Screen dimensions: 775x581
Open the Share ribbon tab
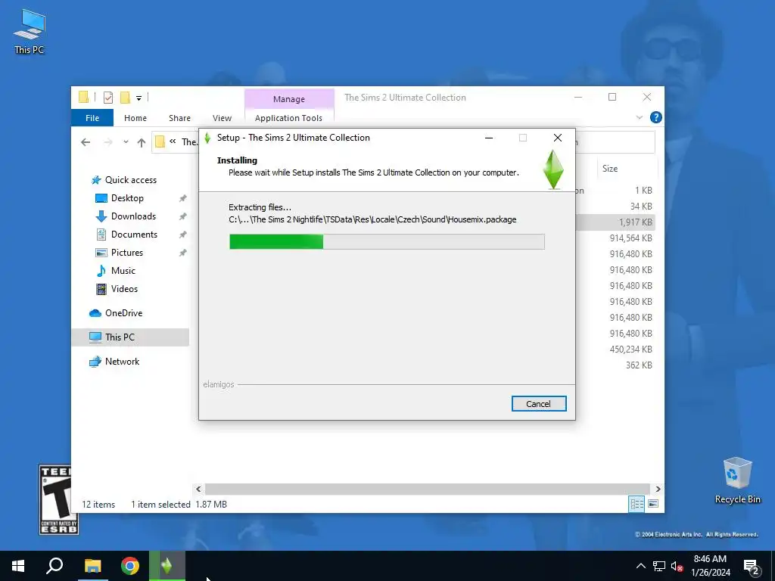[x=179, y=117]
